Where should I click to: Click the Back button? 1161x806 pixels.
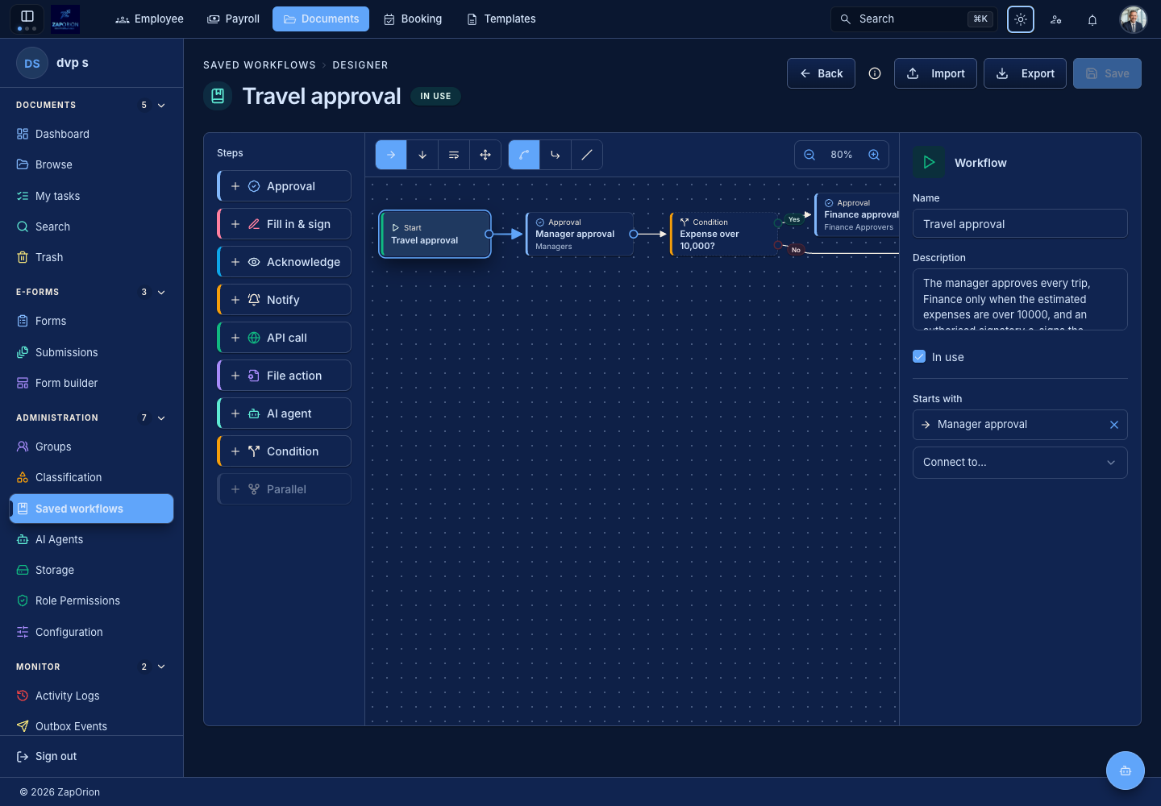click(x=821, y=73)
